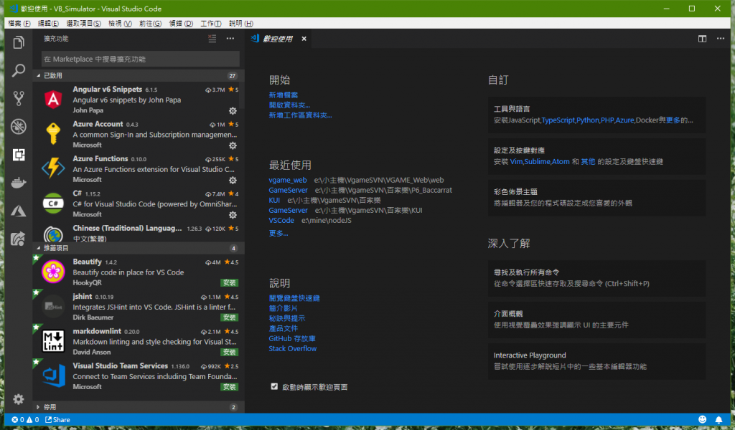Click the GitHub 存放庫 link
The width and height of the screenshot is (735, 430).
pos(292,338)
